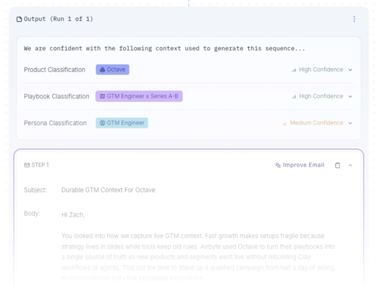Expand the Playbook Classification confidence chevron
The width and height of the screenshot is (377, 292).
tap(350, 97)
